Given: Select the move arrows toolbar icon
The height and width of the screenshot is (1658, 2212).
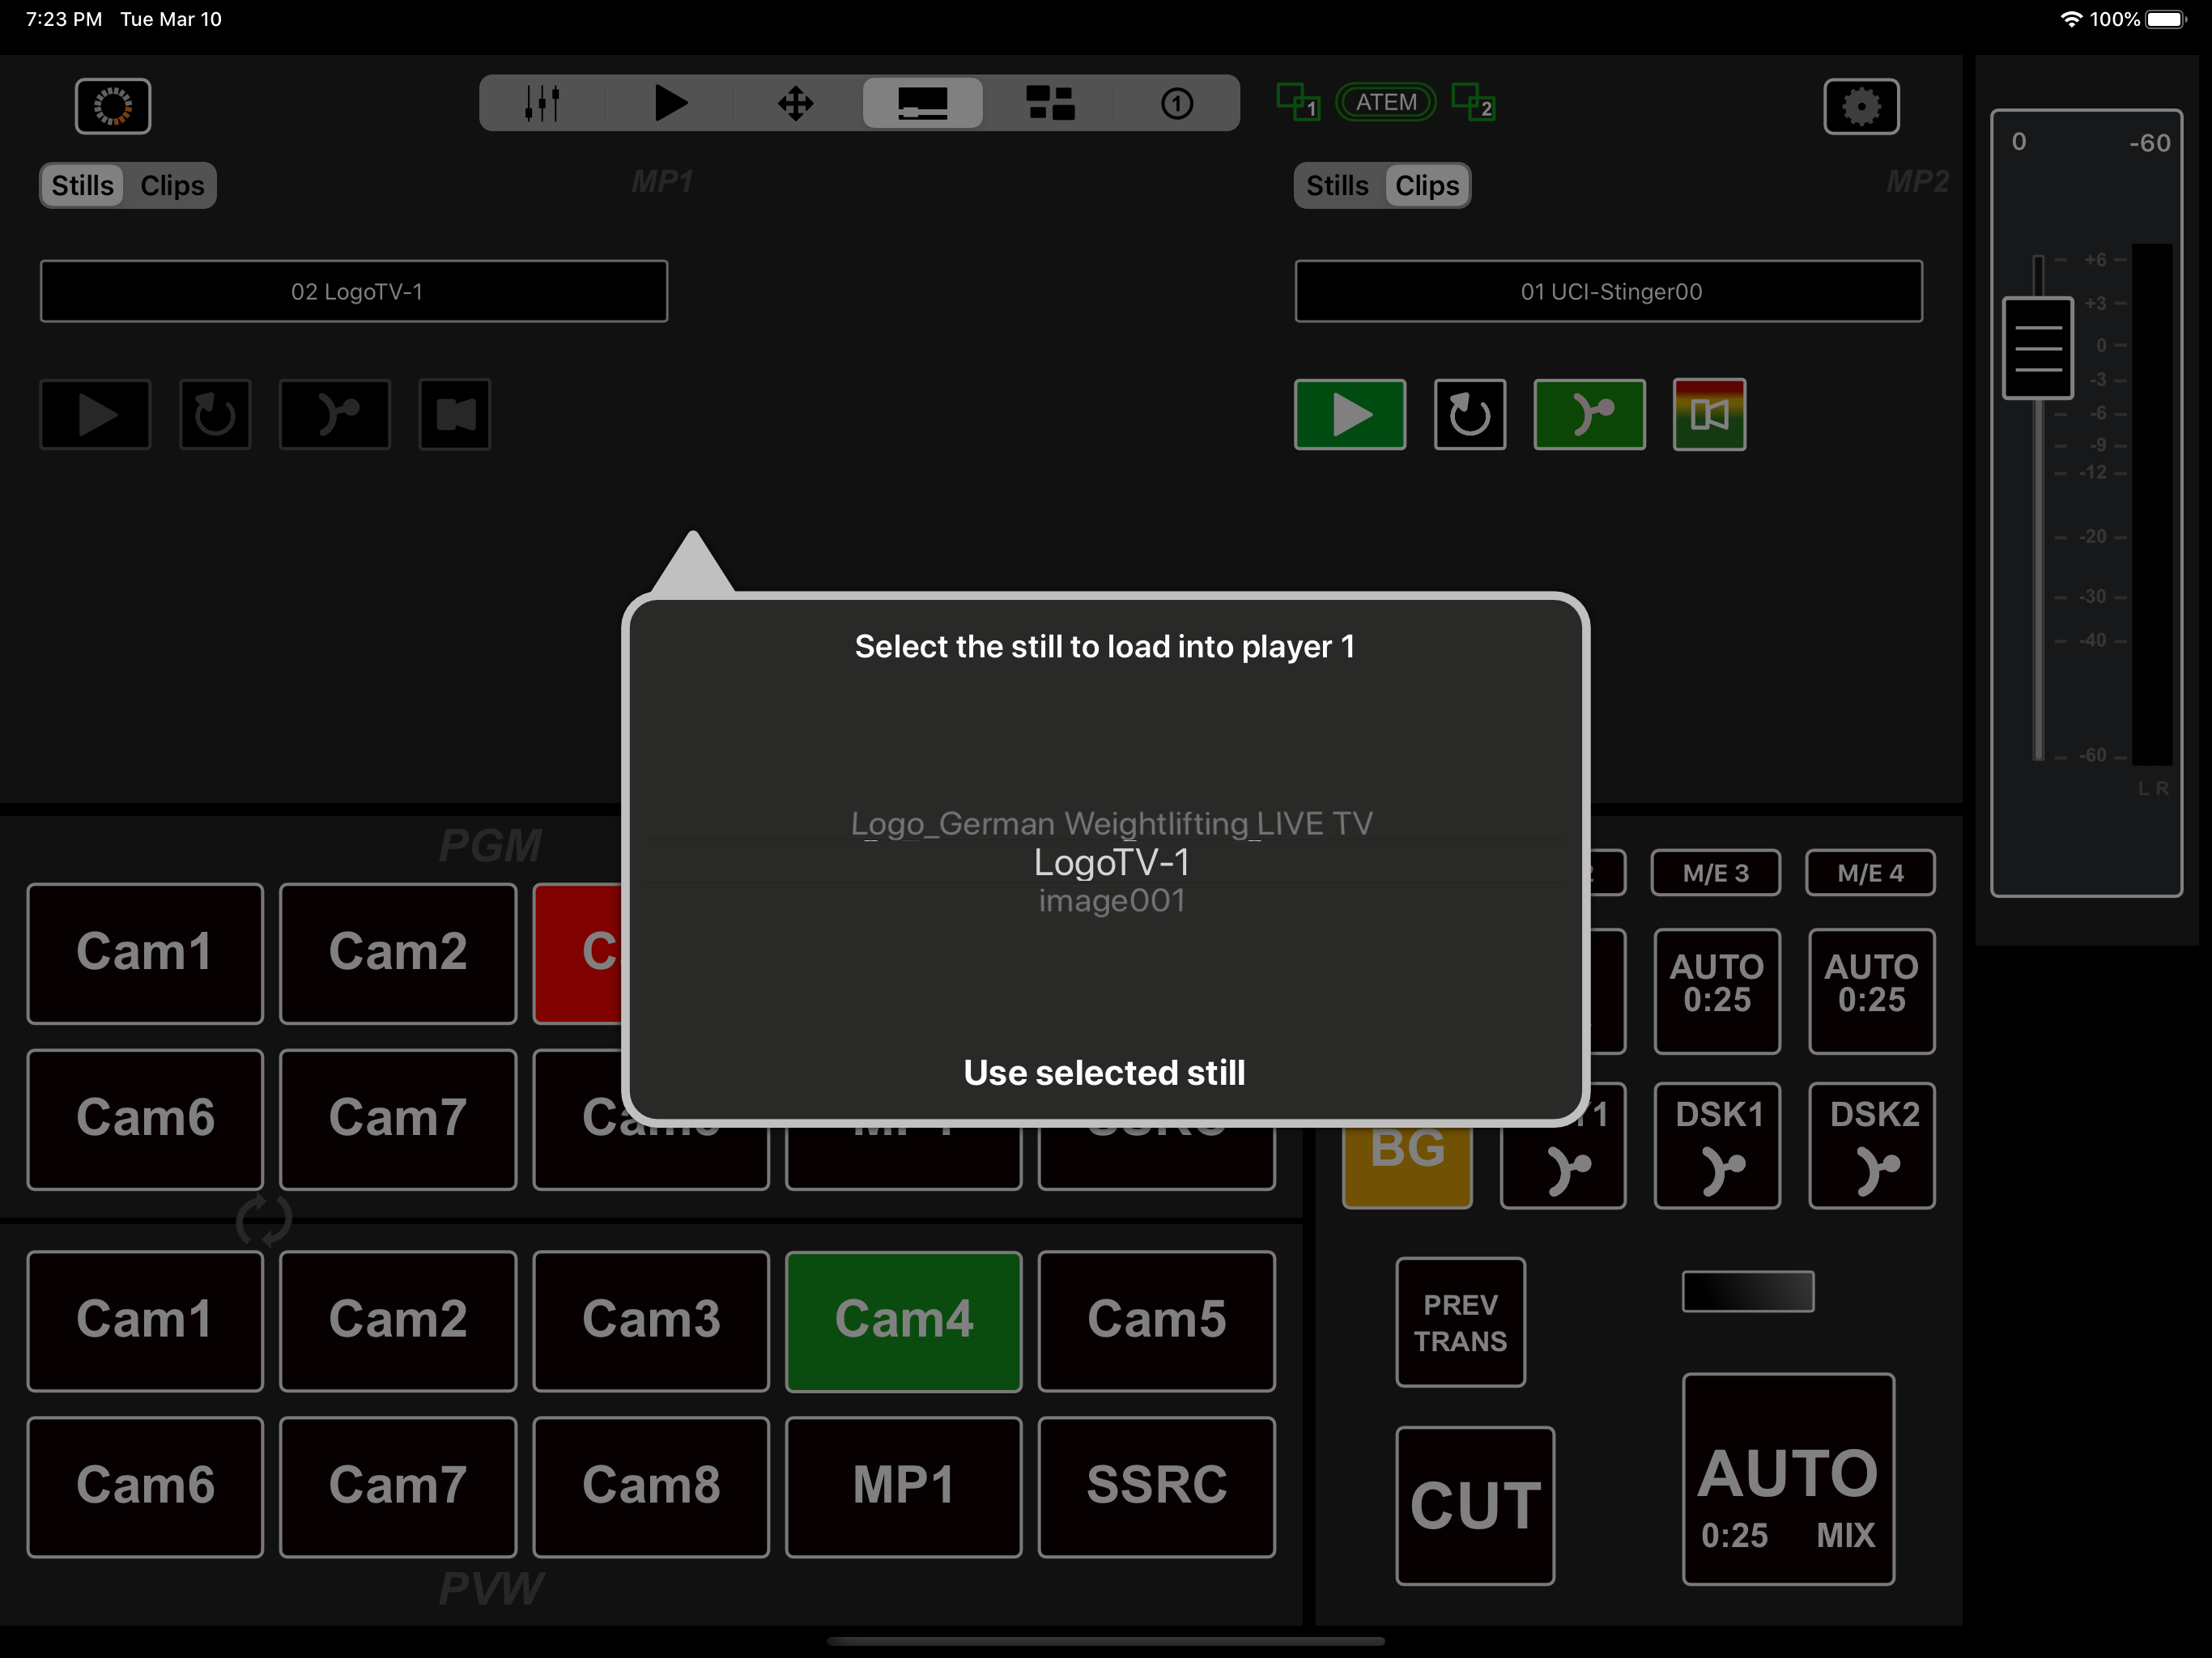Looking at the screenshot, I should click(x=796, y=103).
